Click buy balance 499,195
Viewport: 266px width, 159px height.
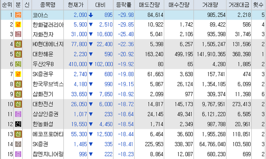coord(184,54)
